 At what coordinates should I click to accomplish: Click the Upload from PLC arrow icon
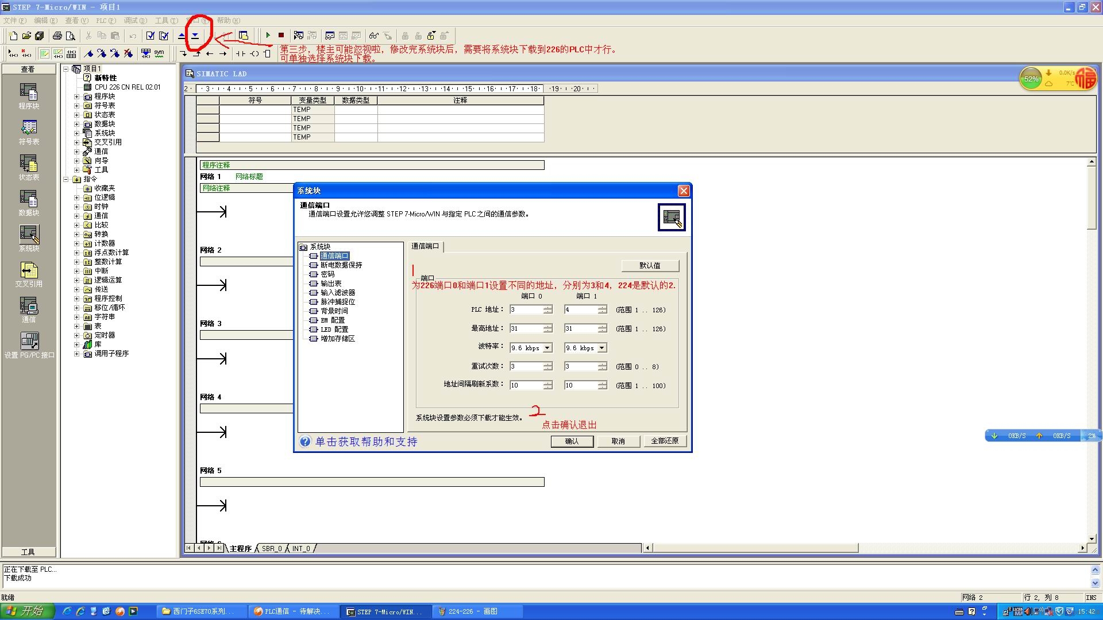tap(182, 36)
